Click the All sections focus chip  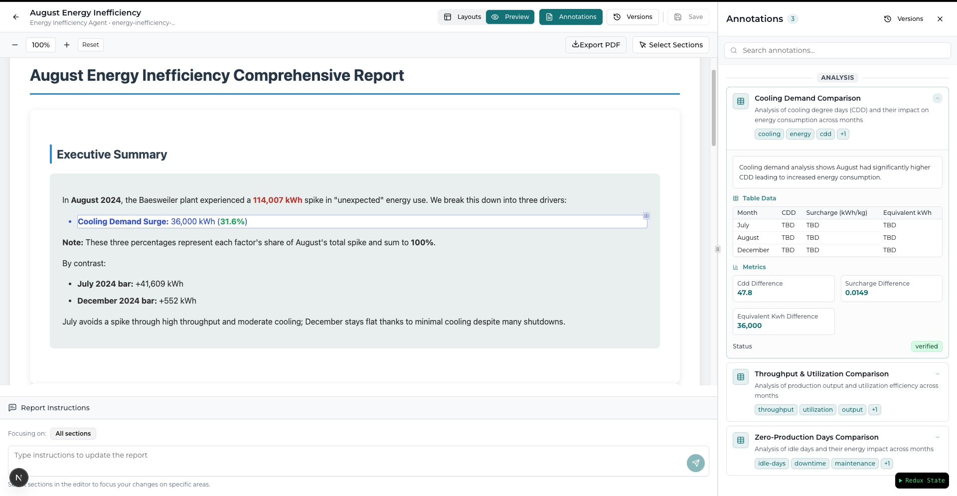pos(73,434)
